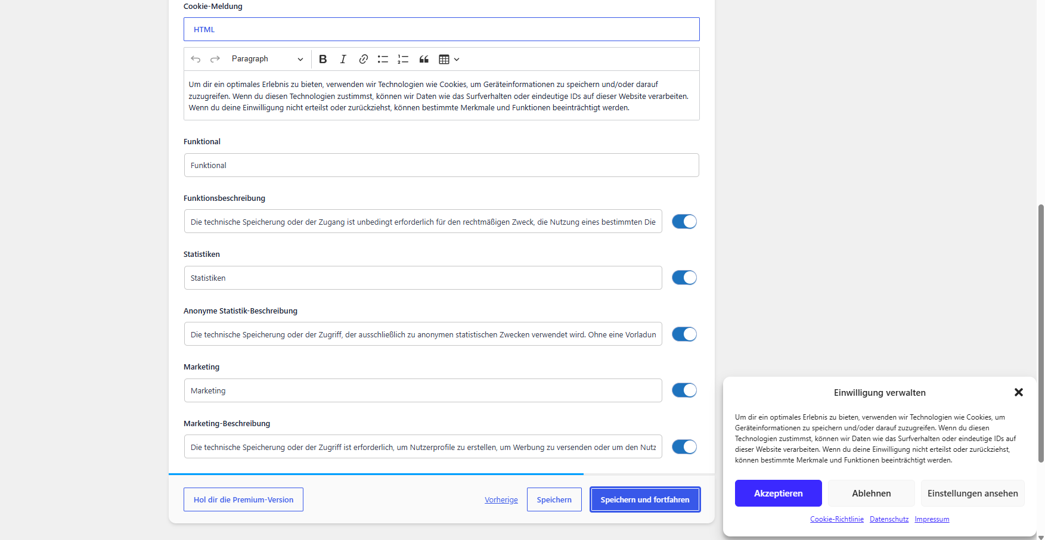Click the Funktional input field
The width and height of the screenshot is (1045, 540).
(x=442, y=165)
